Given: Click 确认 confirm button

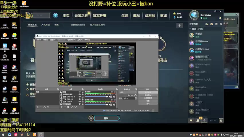Looking at the screenshot, I should pos(107,118).
